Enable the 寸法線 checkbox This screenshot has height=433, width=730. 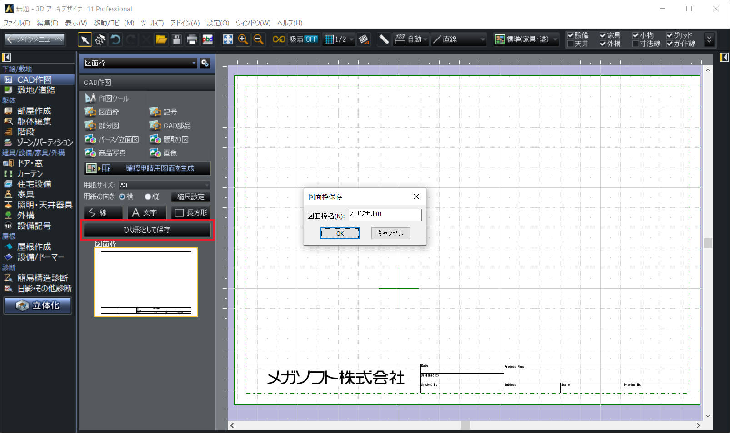click(x=635, y=44)
